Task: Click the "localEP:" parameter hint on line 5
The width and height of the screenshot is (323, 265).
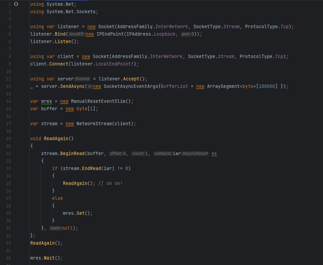Action: coord(78,34)
